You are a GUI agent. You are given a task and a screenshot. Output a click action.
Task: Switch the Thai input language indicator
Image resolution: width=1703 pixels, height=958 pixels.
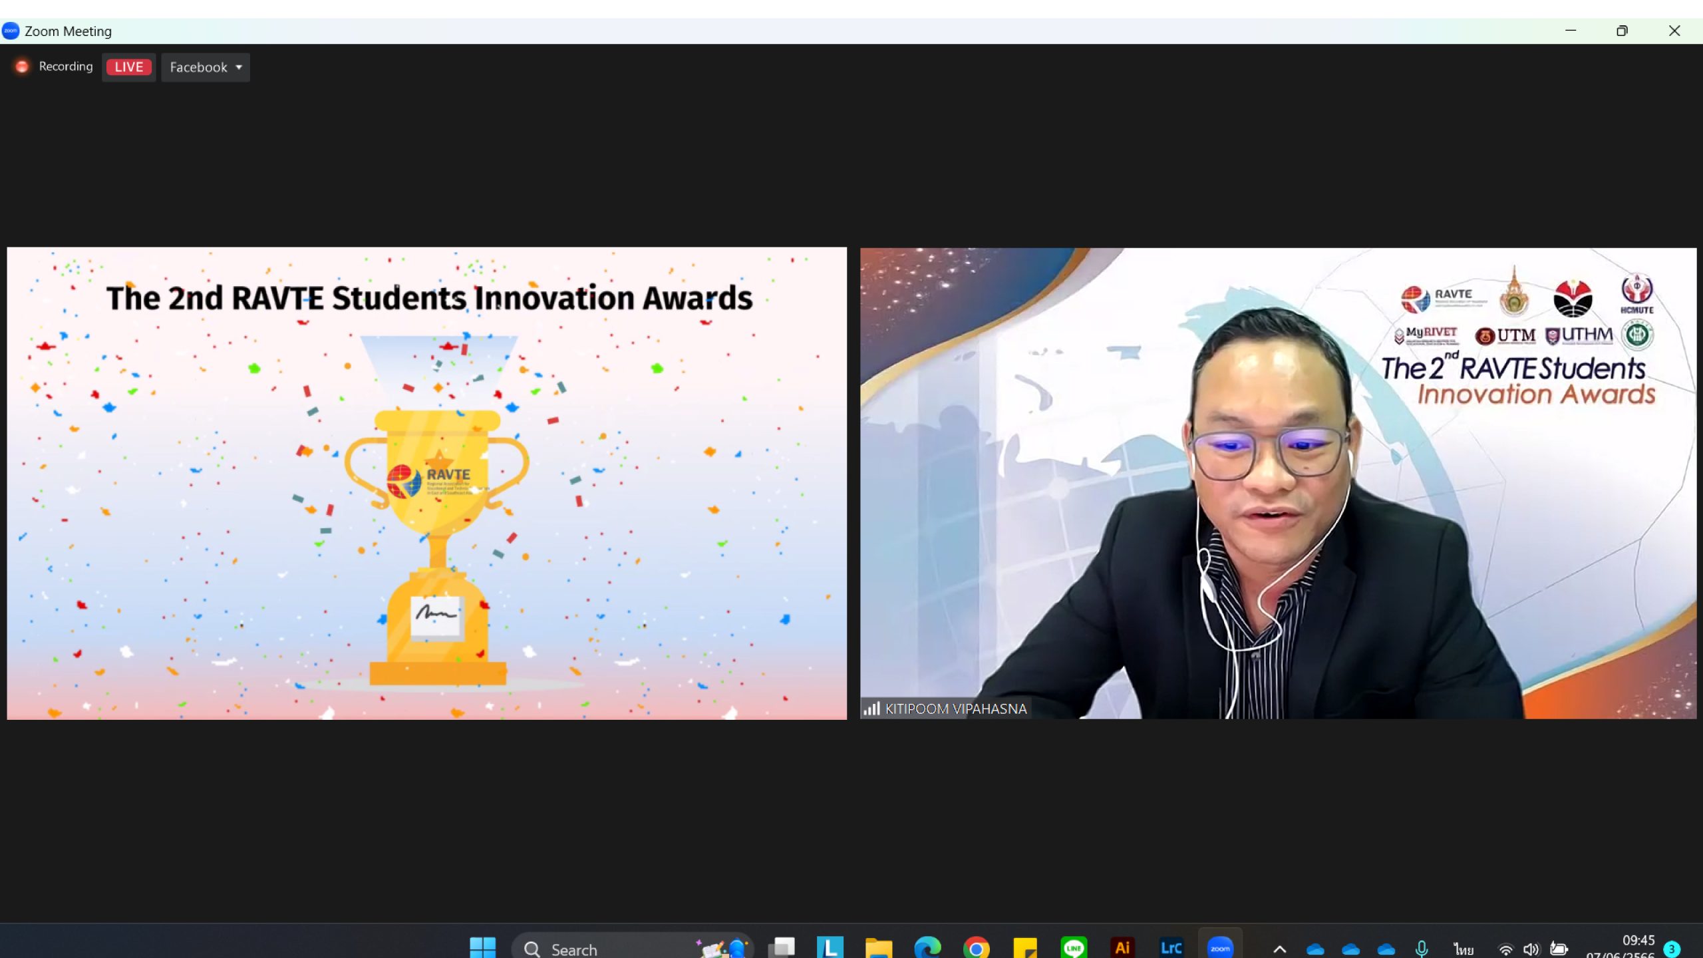click(x=1463, y=949)
